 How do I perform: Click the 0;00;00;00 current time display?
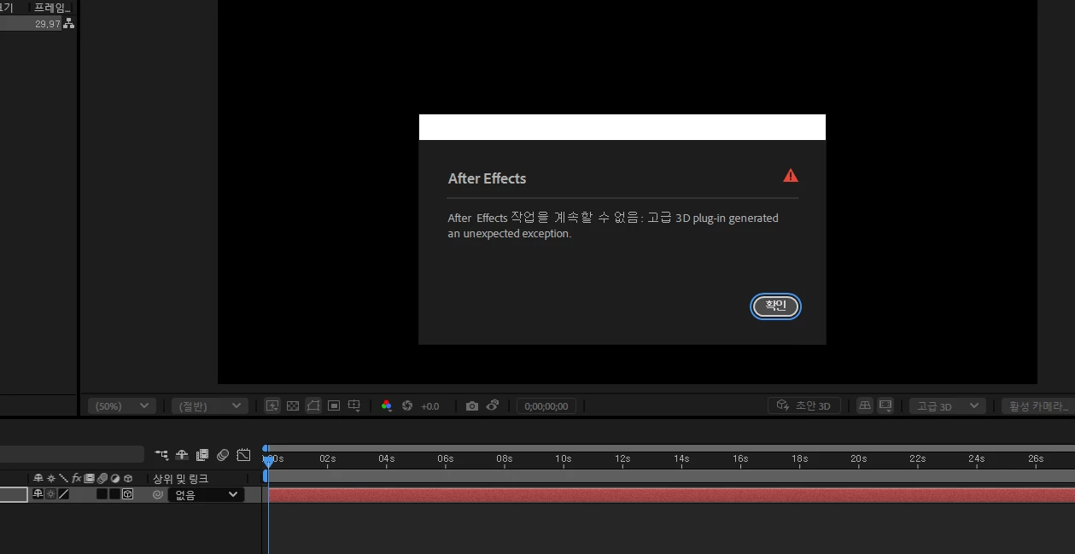[x=546, y=406]
